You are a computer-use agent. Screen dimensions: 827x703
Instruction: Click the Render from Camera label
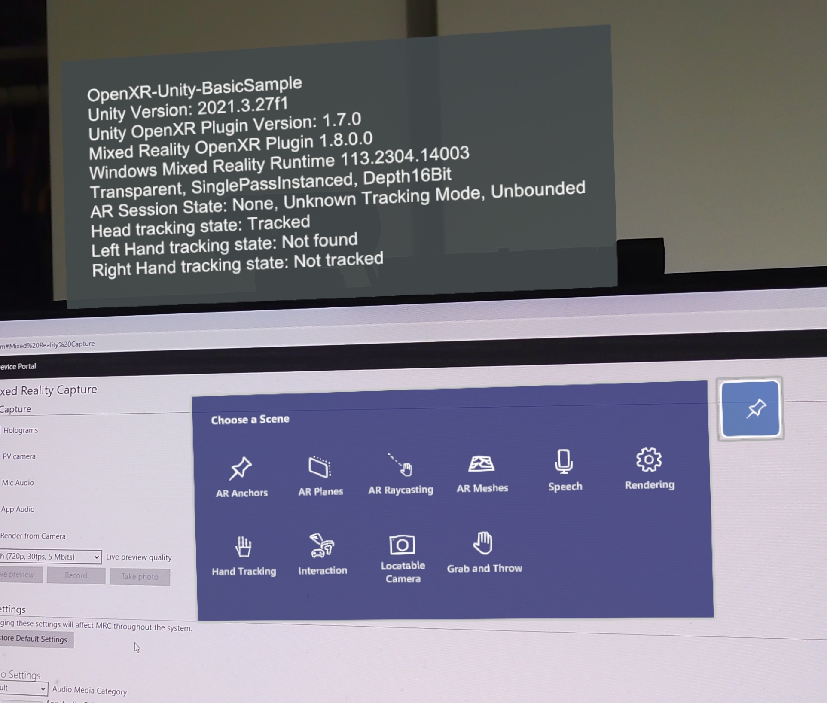pos(33,536)
